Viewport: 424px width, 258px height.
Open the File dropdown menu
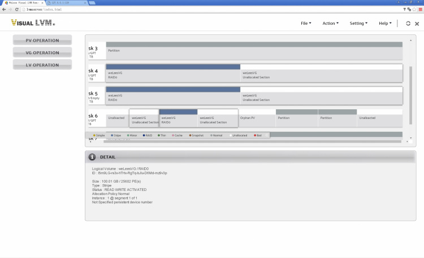tap(306, 24)
